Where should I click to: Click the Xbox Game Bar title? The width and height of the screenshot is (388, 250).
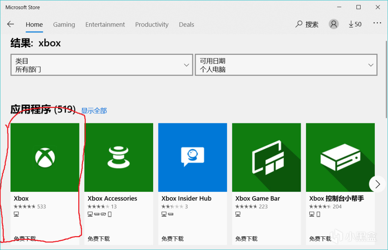[257, 198]
